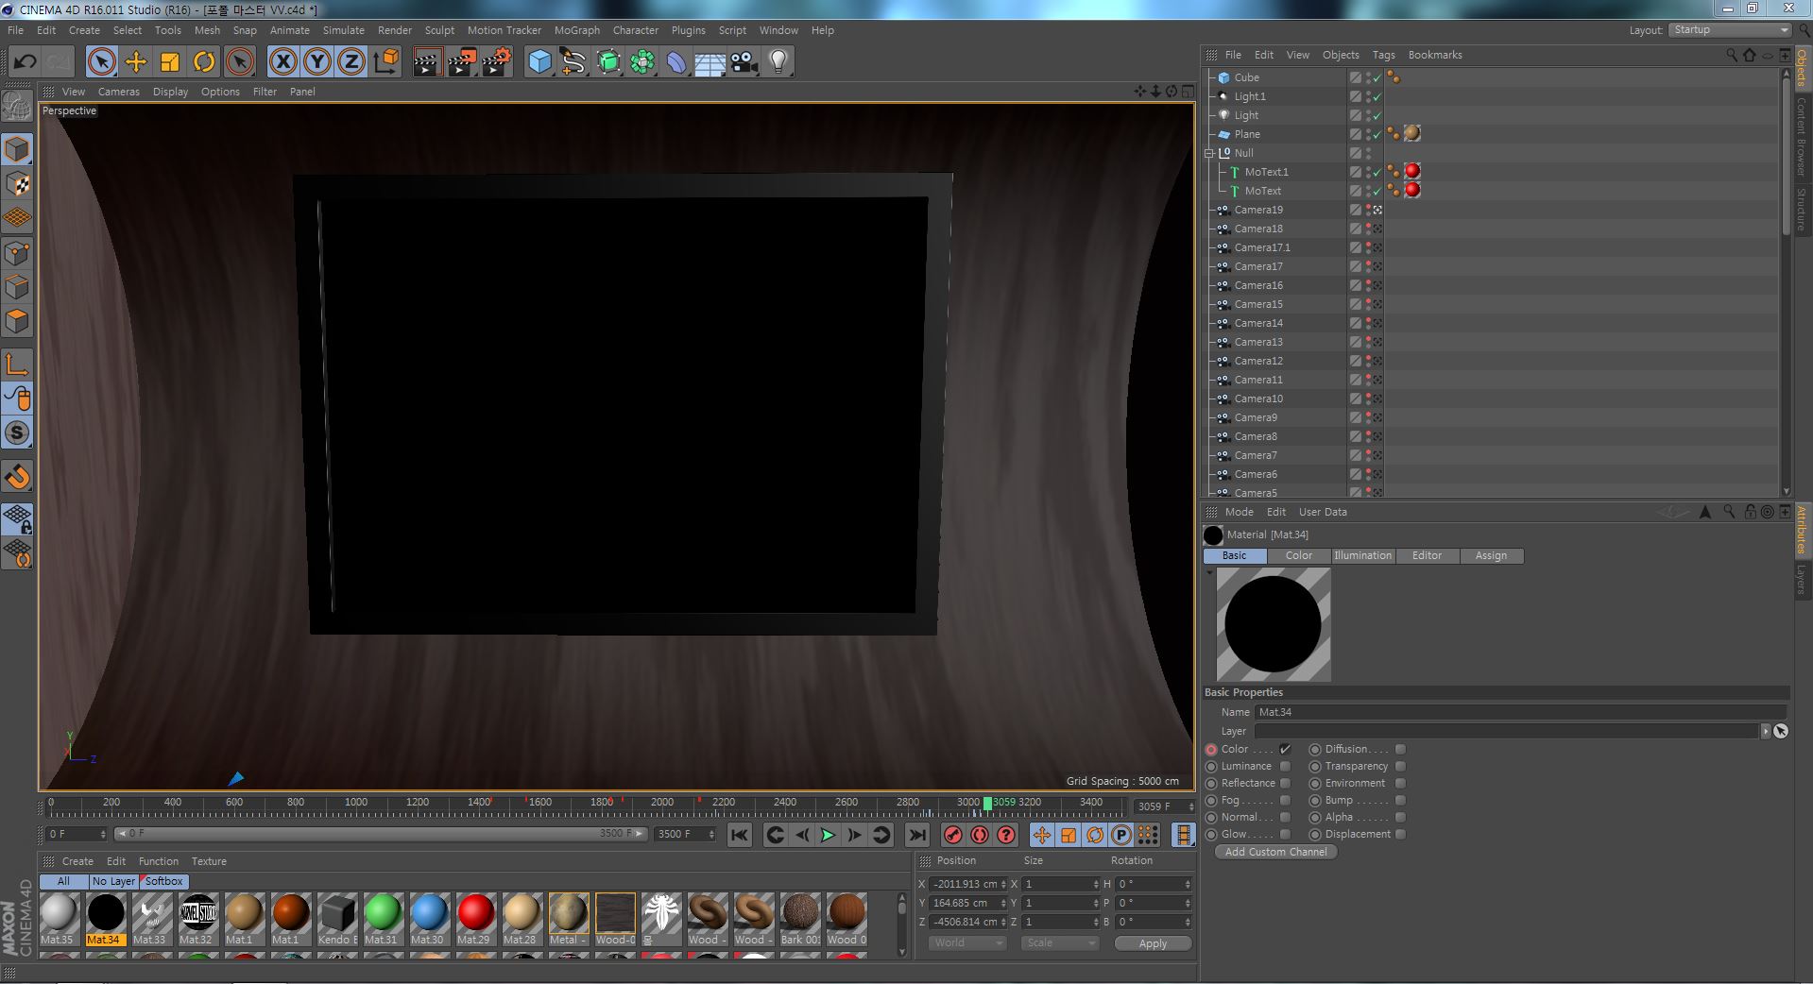
Task: Go to end of timeline
Action: point(916,835)
